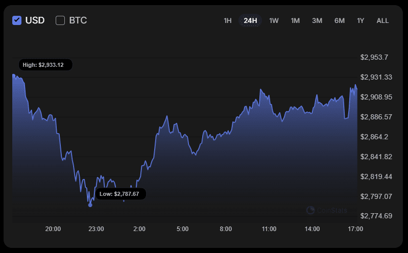Uncheck the USD currency checkbox
Viewport: 408px width, 253px height.
tap(17, 20)
